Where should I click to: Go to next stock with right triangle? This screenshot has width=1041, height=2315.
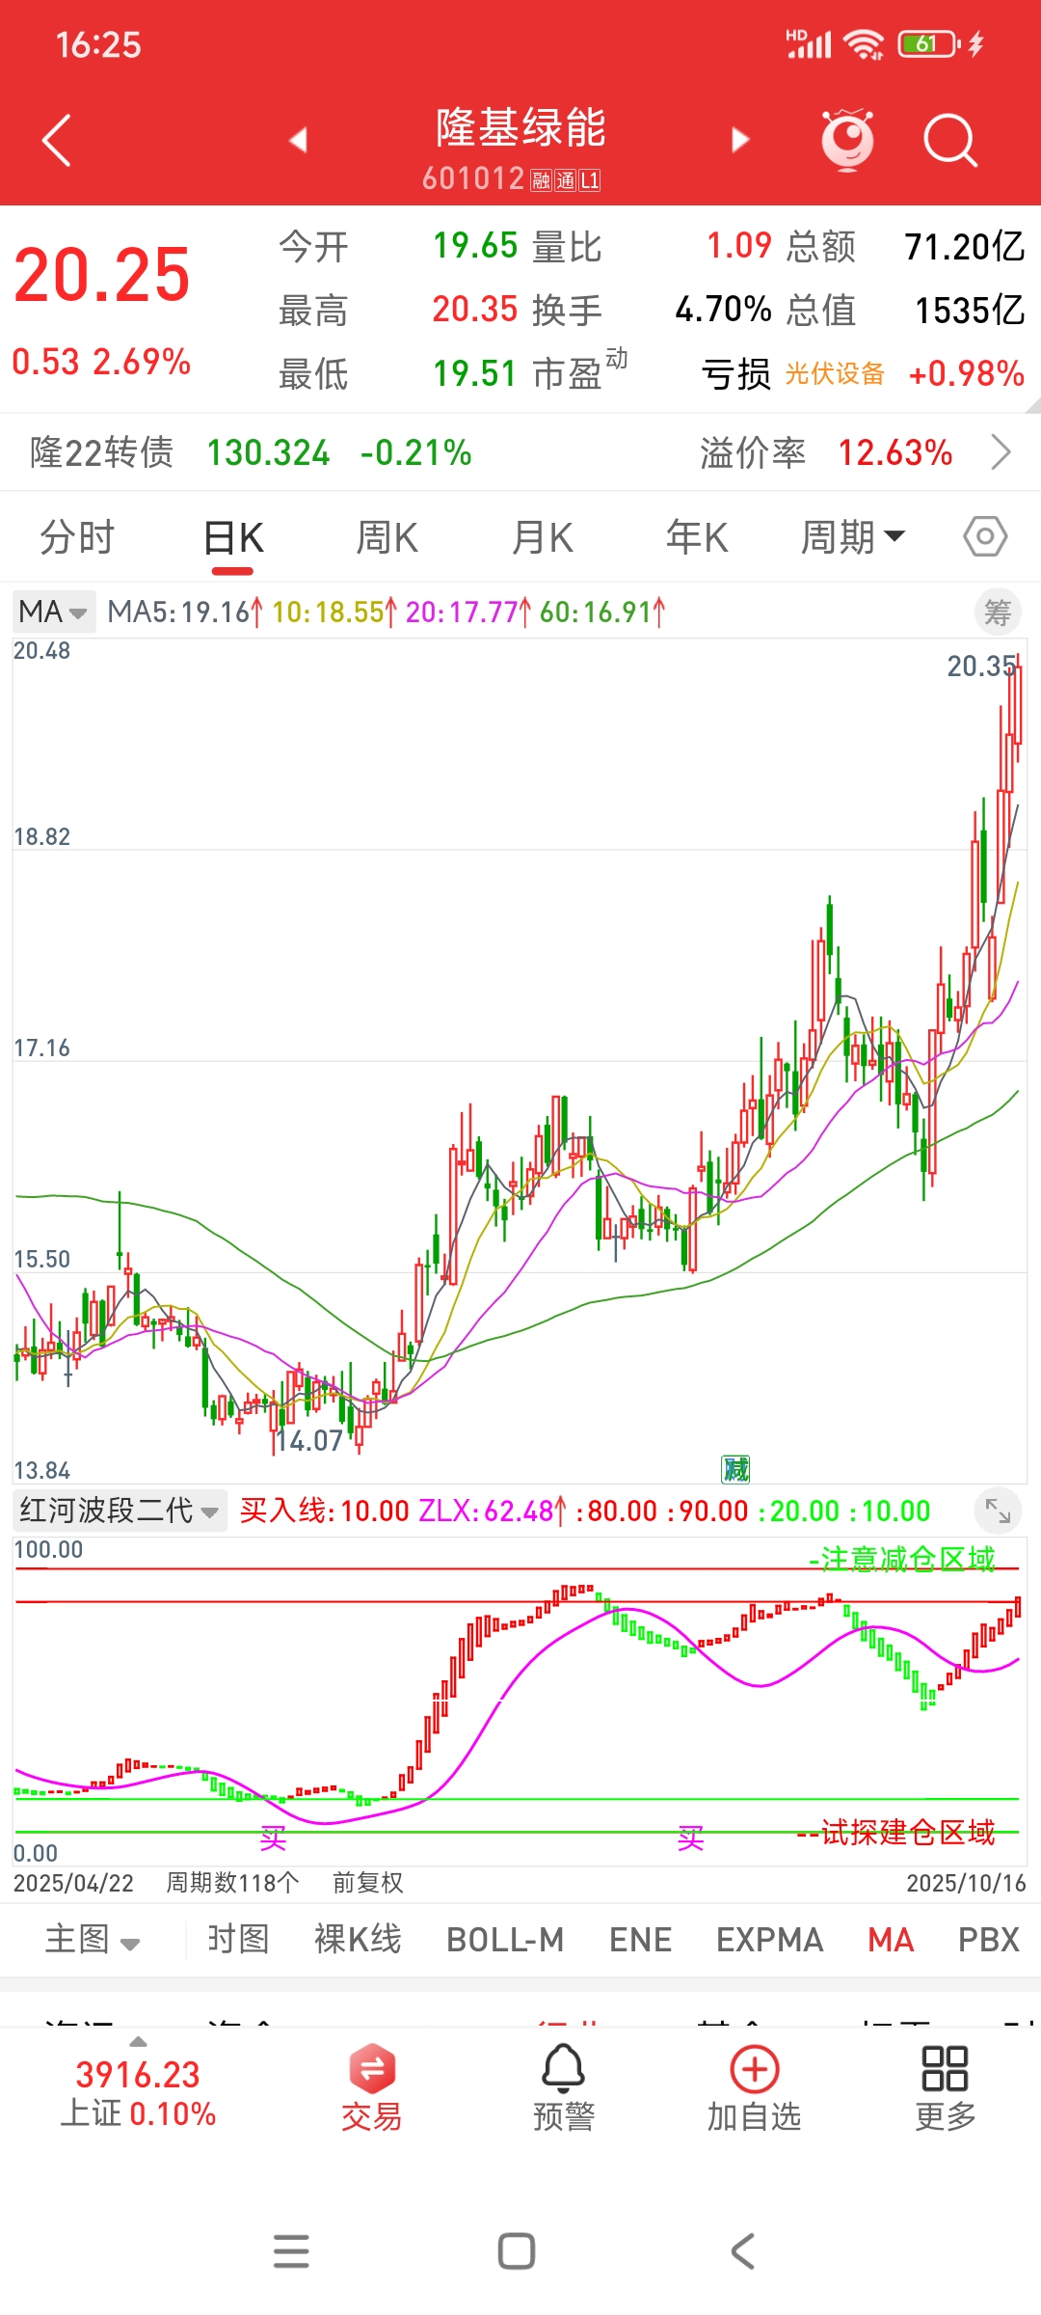point(740,141)
